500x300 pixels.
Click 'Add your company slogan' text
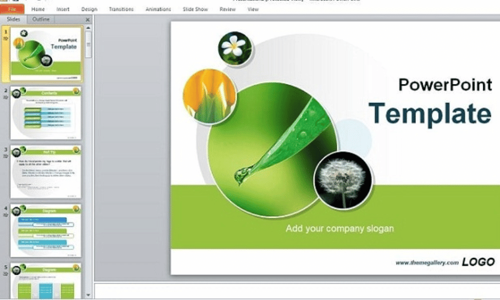point(339,229)
